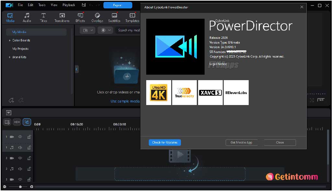
Task: Expand the Color Boards tree node
Action: [x=9, y=40]
